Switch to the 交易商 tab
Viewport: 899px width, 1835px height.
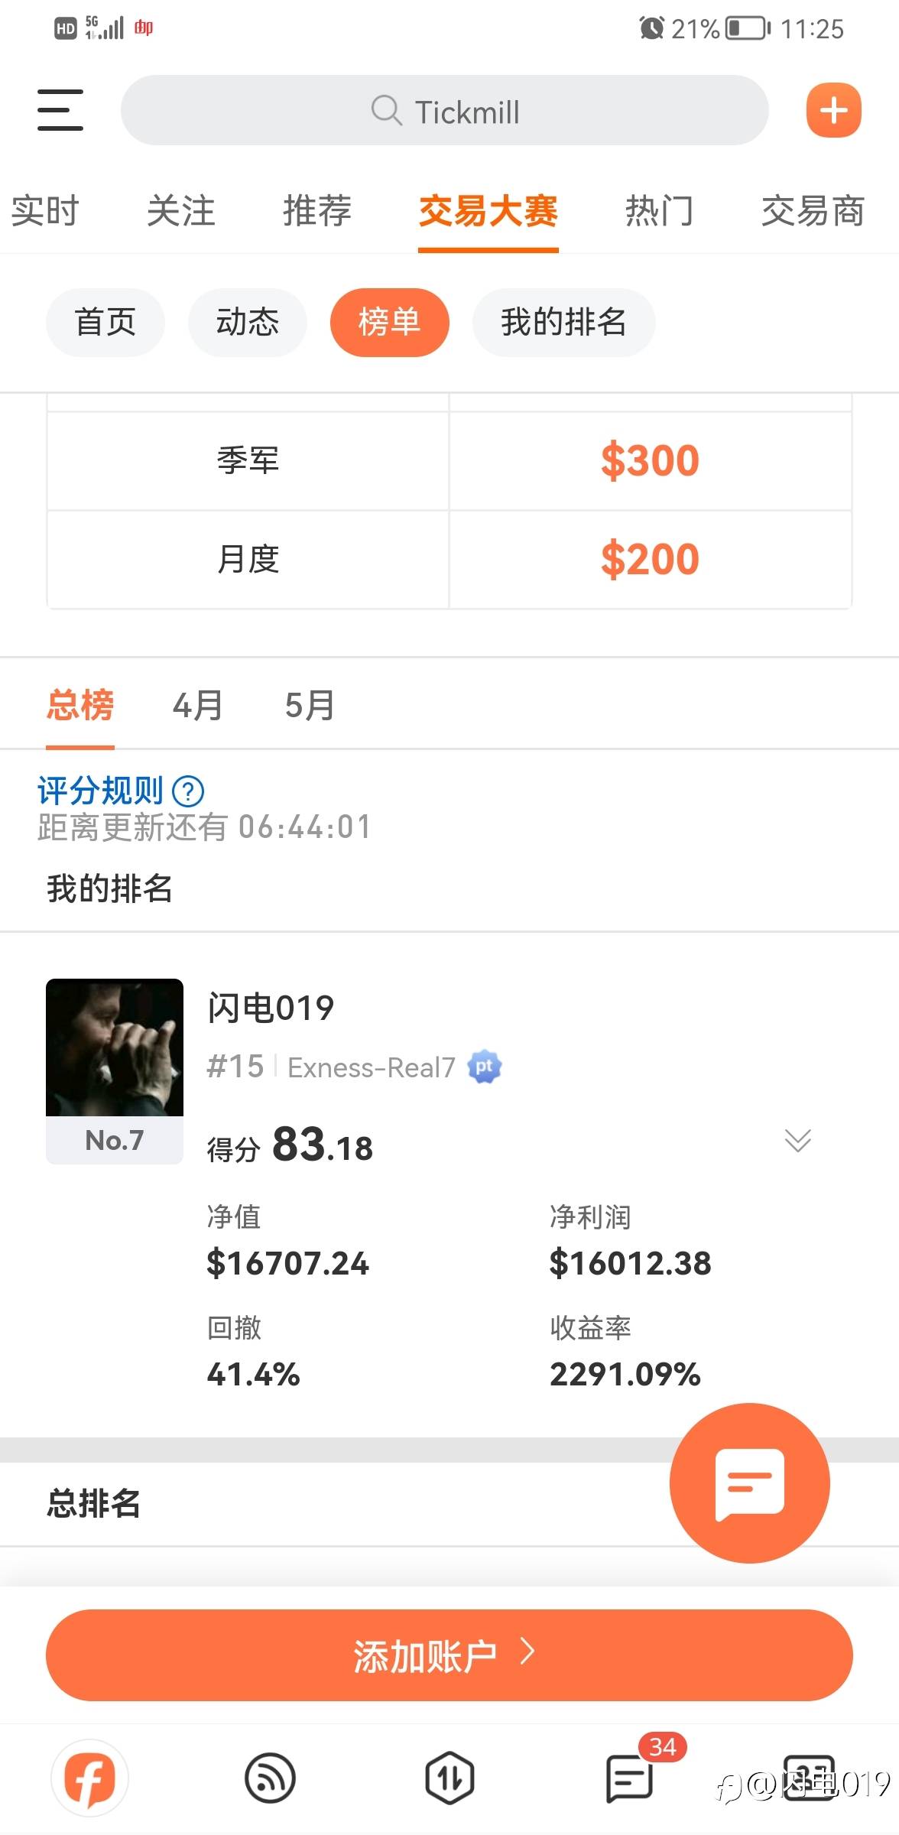[813, 211]
